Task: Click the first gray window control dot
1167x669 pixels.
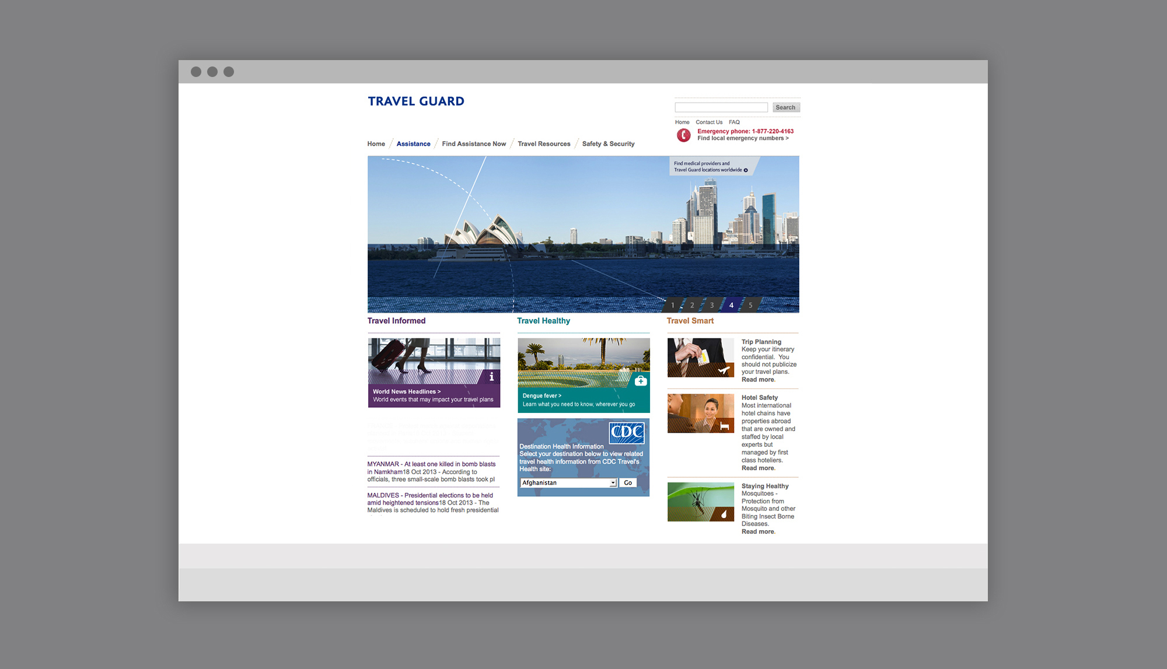Action: [196, 72]
